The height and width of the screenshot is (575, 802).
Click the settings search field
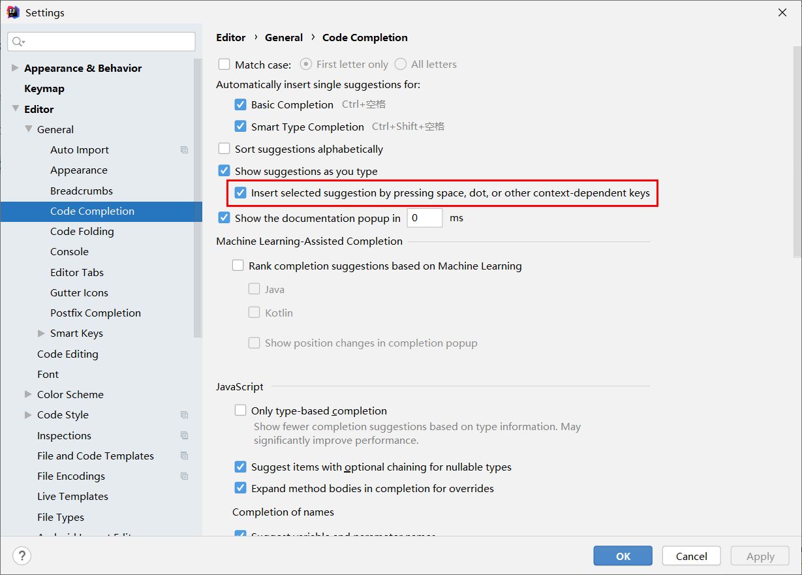[x=101, y=42]
